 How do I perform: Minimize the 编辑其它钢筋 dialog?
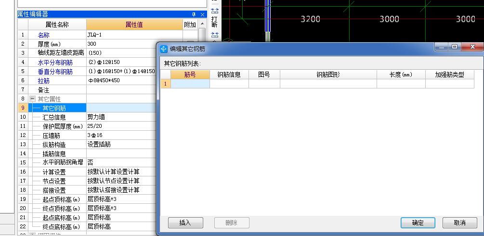coord(442,47)
